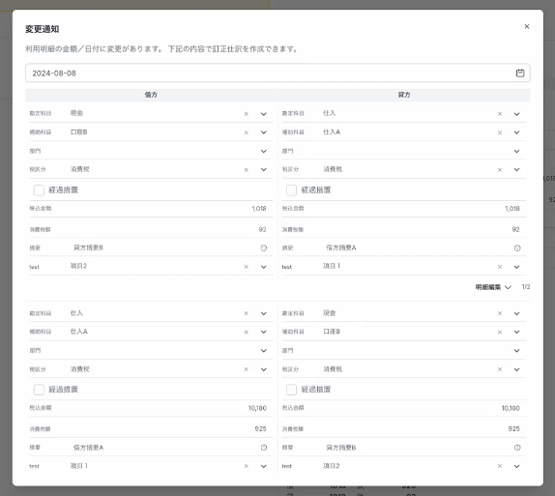Screen dimensions: 555x496
Task: Click the 借方 column header
Action: pyautogui.click(x=151, y=95)
